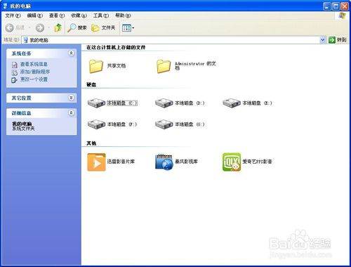Click the My Computer title bar icon

point(5,6)
